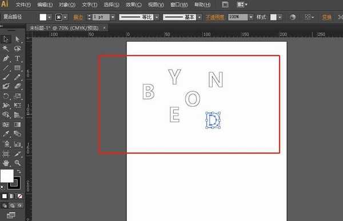The image size is (343, 221).
Task: Open the 文件(F) menu
Action: [x=23, y=5]
